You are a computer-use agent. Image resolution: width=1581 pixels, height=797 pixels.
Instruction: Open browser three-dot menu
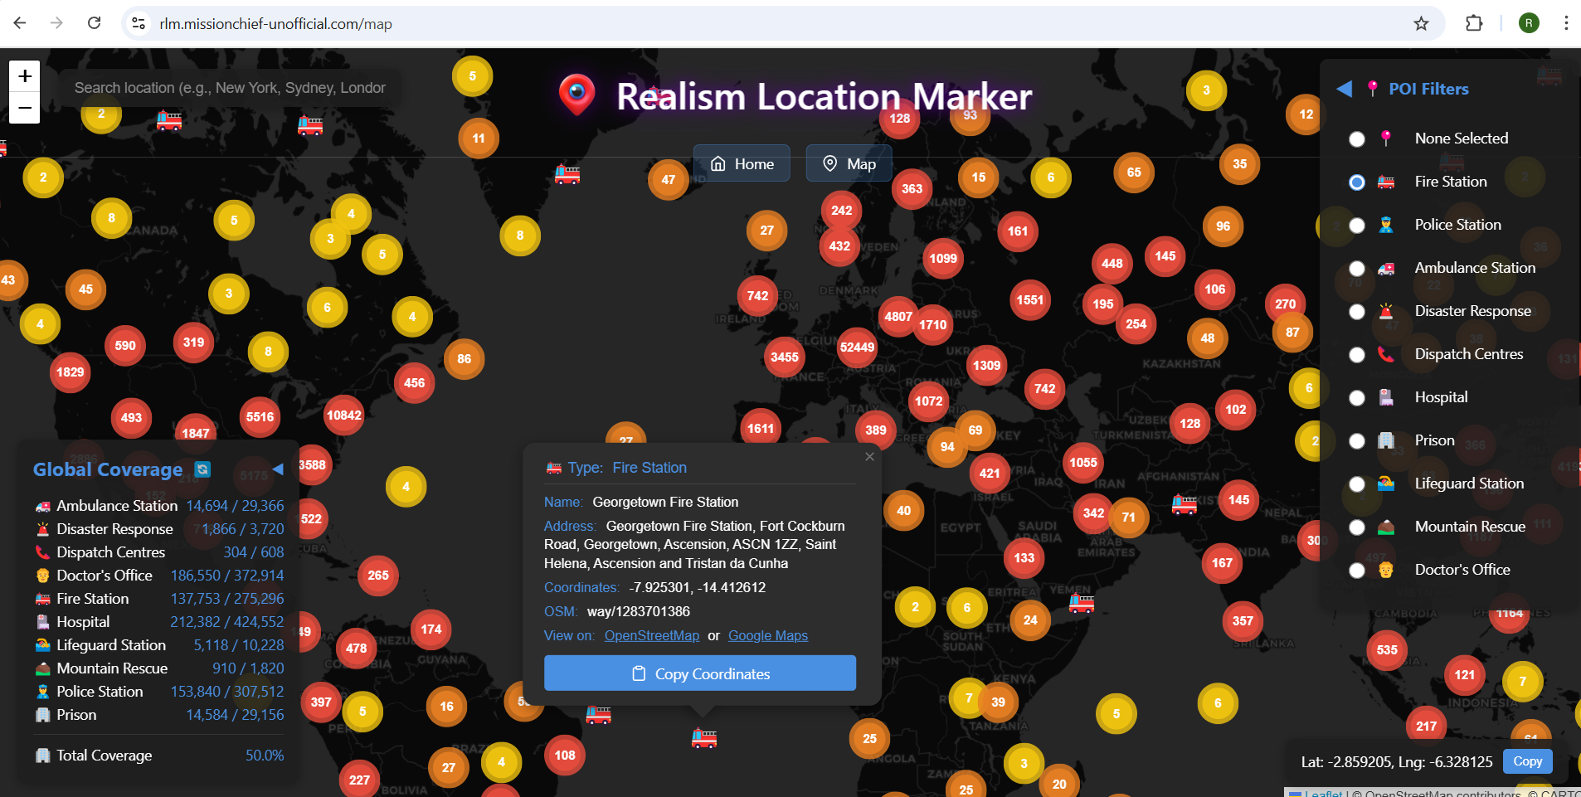(x=1566, y=23)
